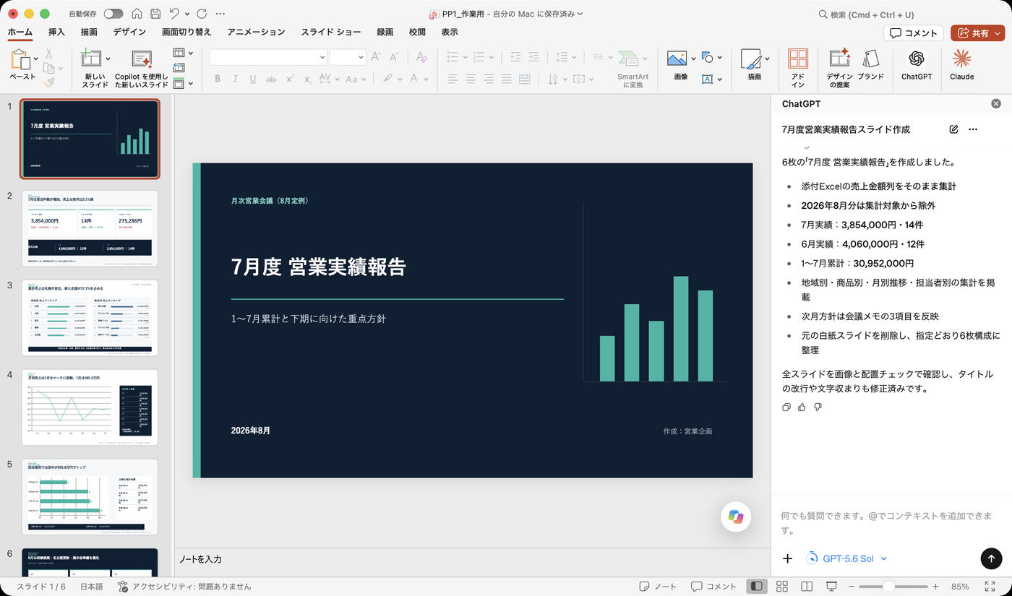Open the GPT-5.6 Sol model selector

pos(846,558)
